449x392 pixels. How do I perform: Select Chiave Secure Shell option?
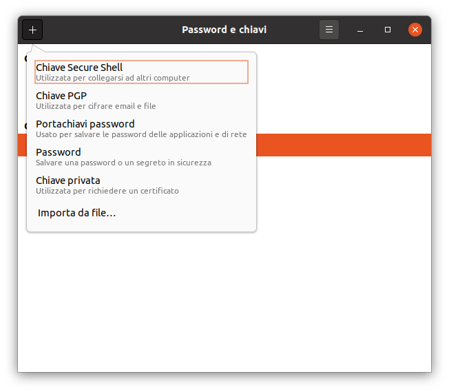pos(79,68)
